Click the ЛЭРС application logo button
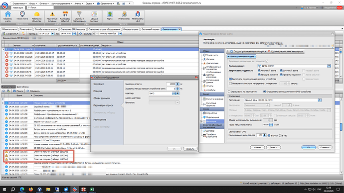 4,5
